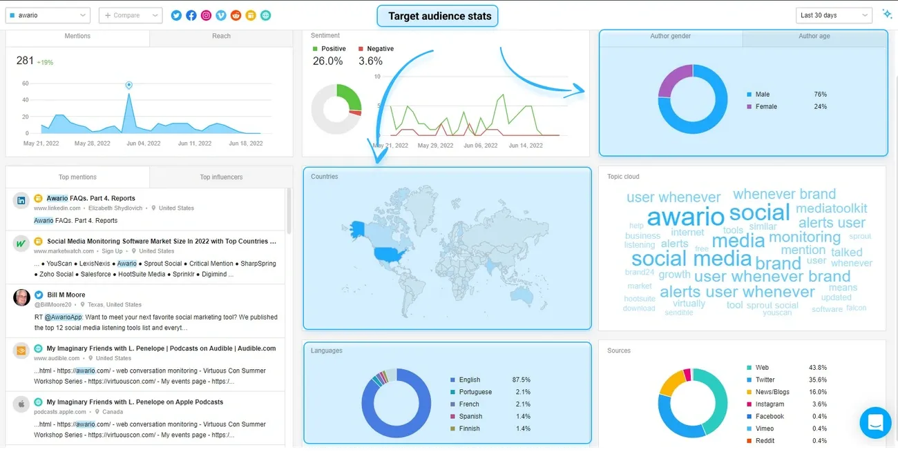
Task: Click web badge beside Apple Podcasts title
Action: coord(39,402)
